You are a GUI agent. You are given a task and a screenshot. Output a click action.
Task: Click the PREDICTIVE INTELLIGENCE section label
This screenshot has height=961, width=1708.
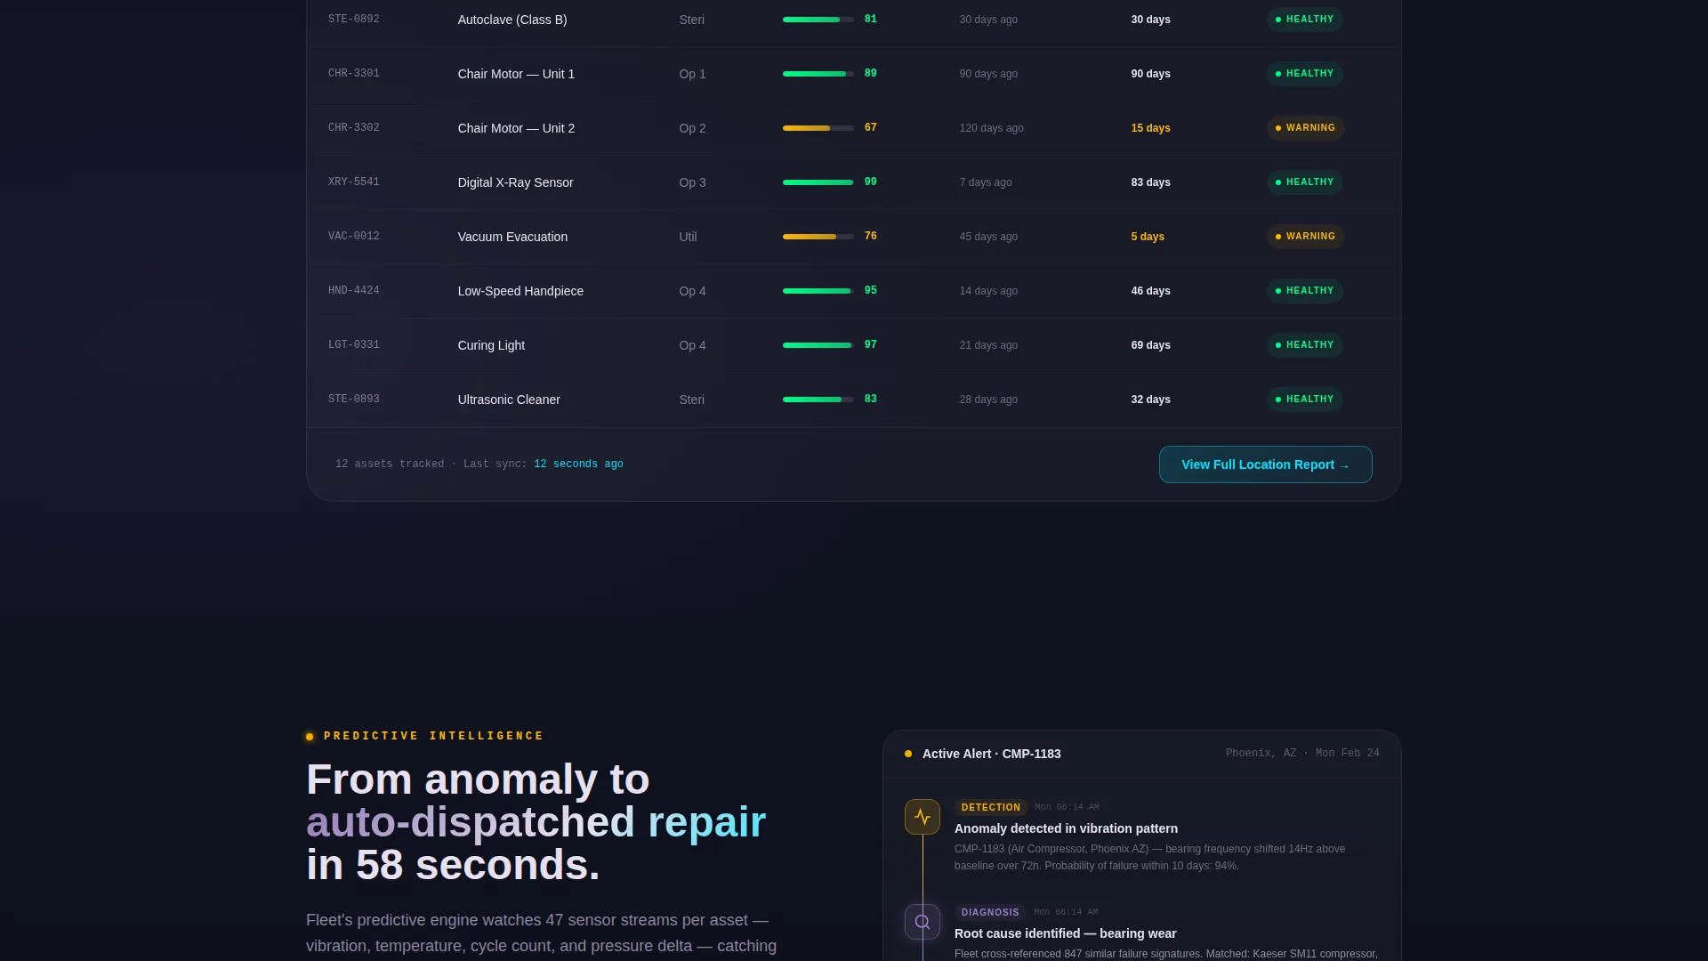pyautogui.click(x=433, y=737)
